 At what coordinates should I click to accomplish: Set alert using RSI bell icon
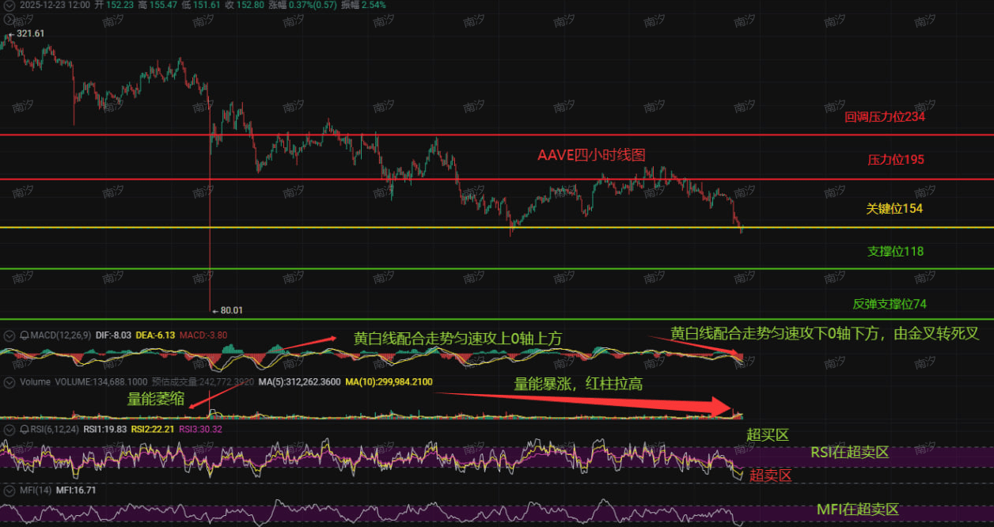click(25, 430)
